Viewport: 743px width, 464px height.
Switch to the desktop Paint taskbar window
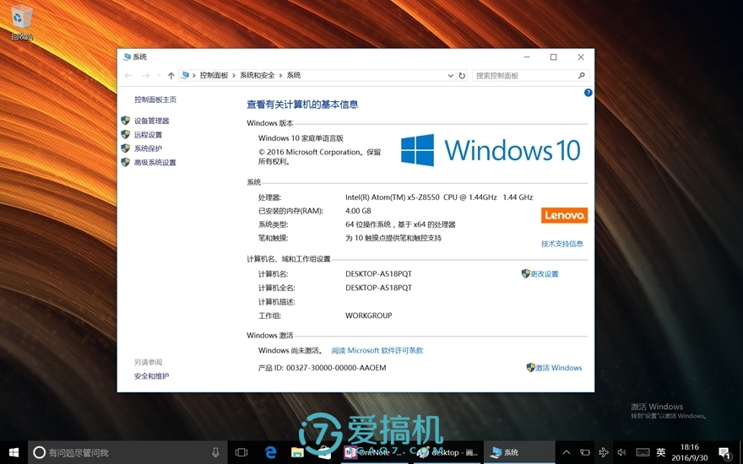coord(447,453)
